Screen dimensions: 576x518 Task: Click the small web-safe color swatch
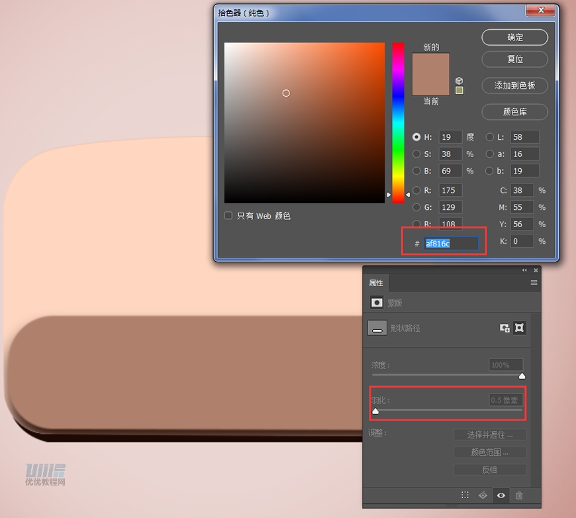pyautogui.click(x=459, y=91)
